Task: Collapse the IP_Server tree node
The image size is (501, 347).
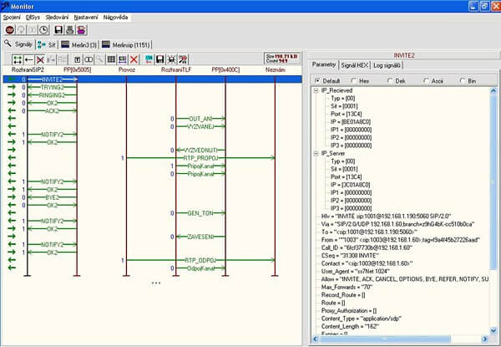Action: click(316, 154)
